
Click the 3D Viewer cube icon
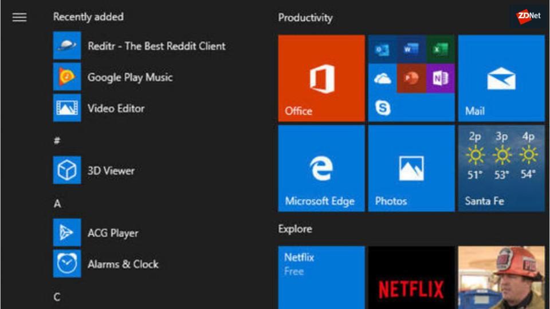pos(67,171)
